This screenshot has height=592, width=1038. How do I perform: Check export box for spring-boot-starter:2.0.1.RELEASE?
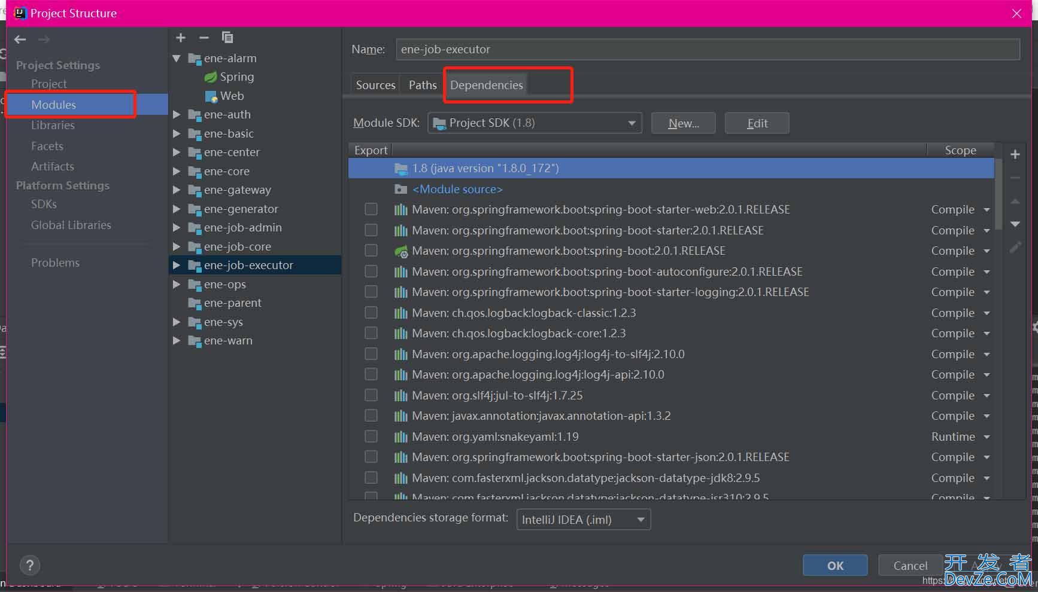click(371, 230)
